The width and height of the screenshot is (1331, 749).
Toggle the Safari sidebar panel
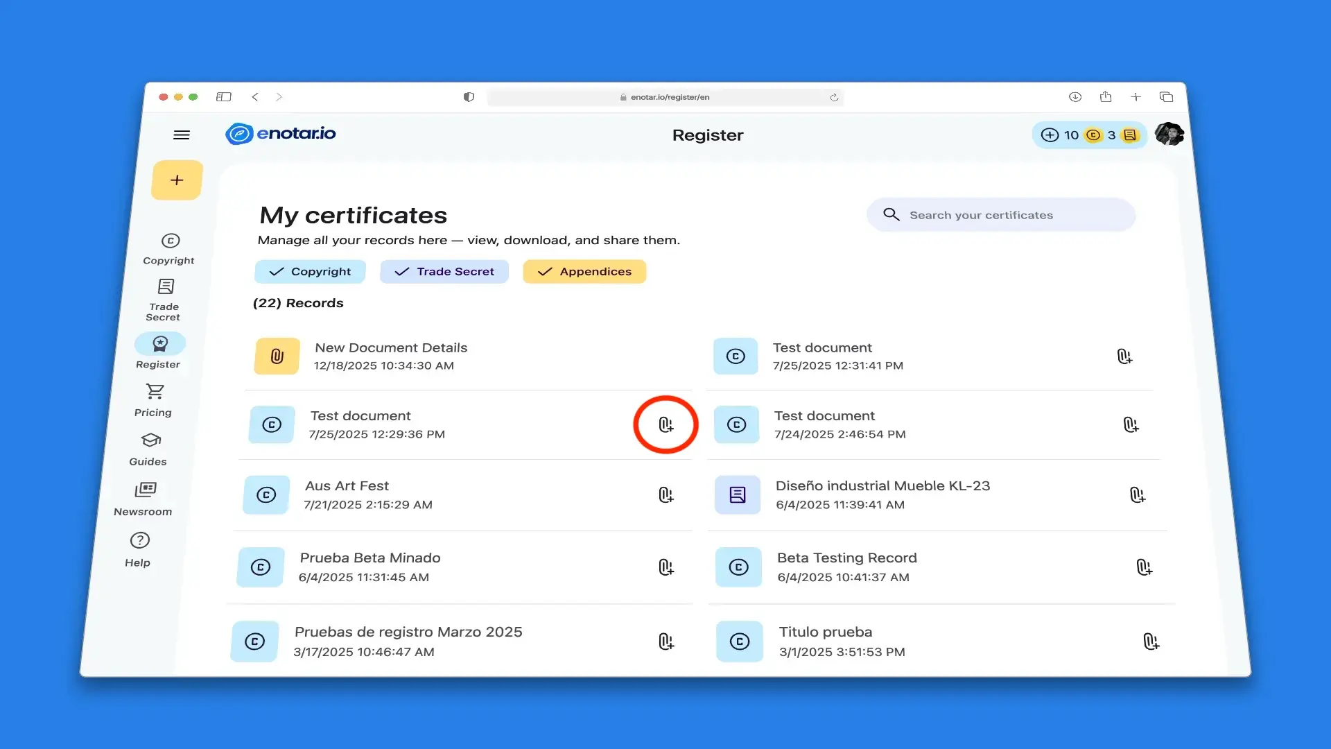click(224, 97)
